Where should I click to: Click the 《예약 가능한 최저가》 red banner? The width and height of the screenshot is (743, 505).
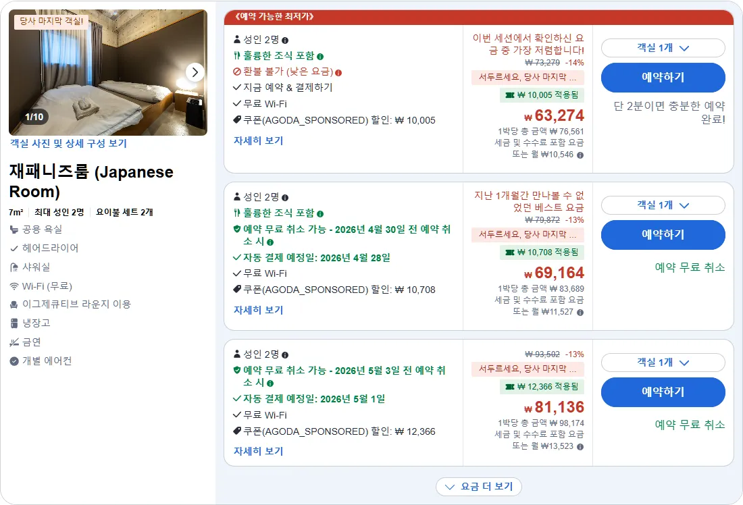pyautogui.click(x=479, y=17)
